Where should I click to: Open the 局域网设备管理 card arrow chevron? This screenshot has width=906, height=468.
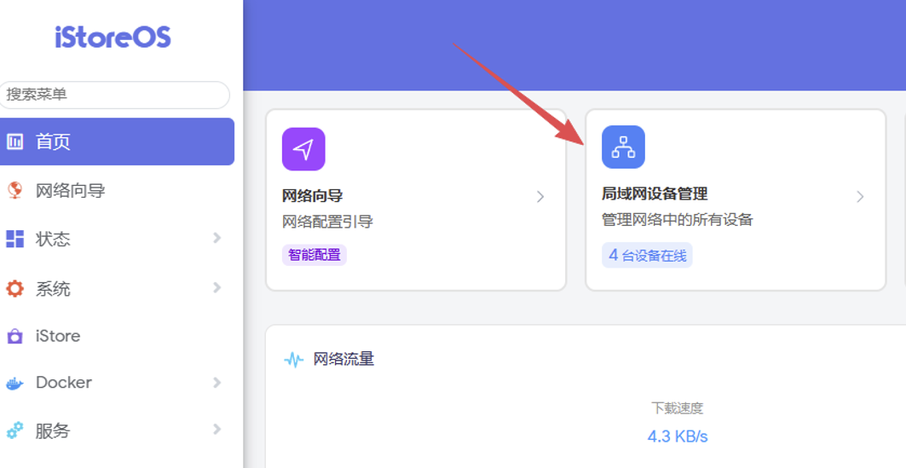click(860, 197)
